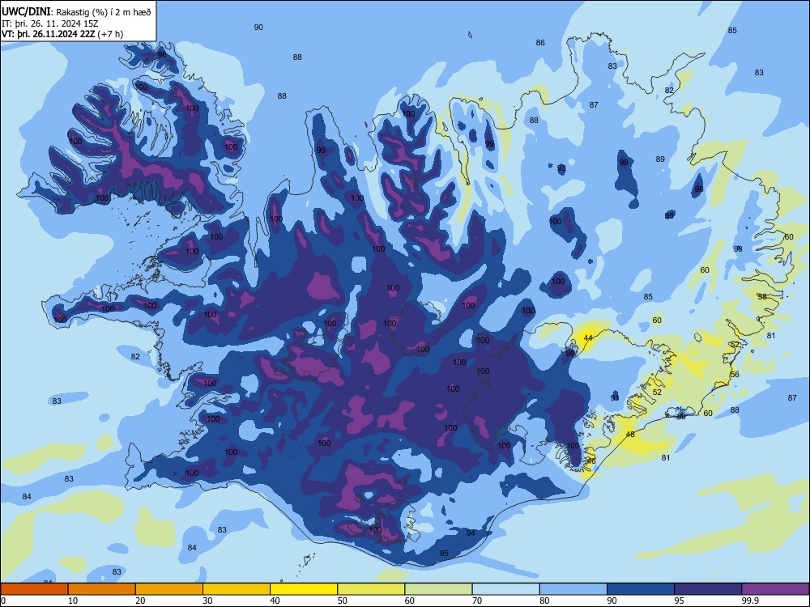The image size is (810, 607).
Task: Click the legend tick label 10
Action: pyautogui.click(x=73, y=601)
